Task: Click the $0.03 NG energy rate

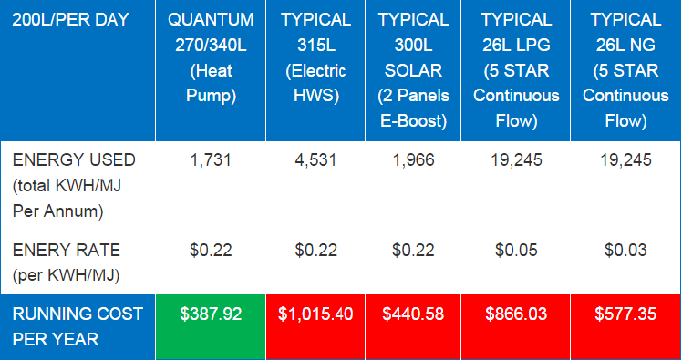Action: point(625,250)
